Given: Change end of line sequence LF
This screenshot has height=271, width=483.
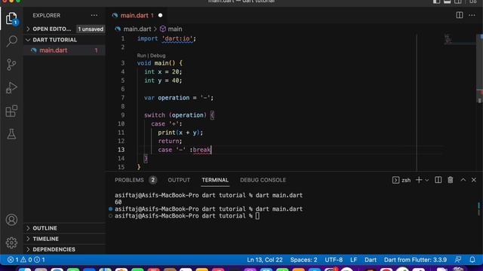Looking at the screenshot, I should click(x=353, y=260).
